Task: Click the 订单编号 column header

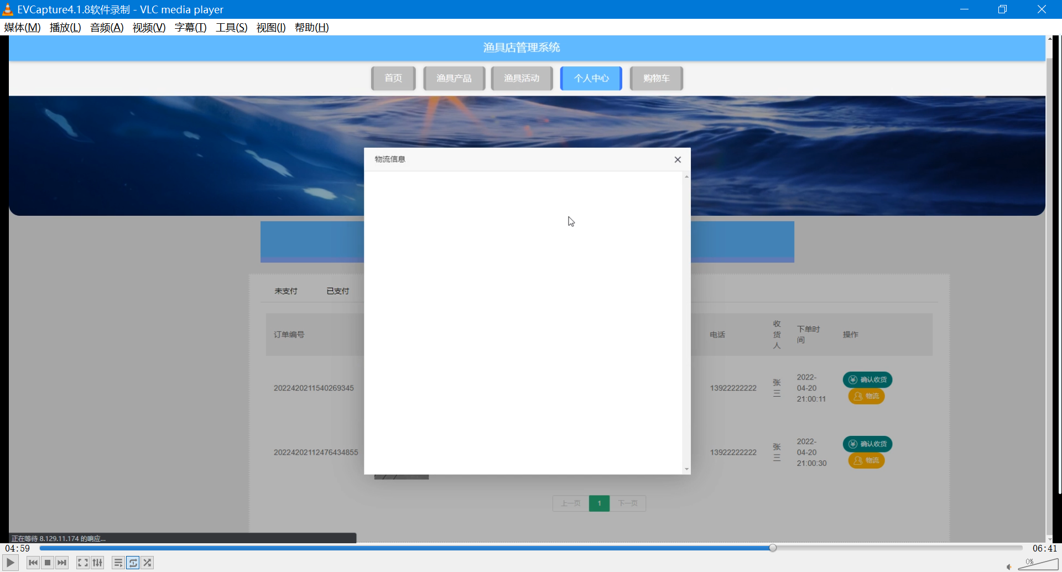Action: (289, 335)
